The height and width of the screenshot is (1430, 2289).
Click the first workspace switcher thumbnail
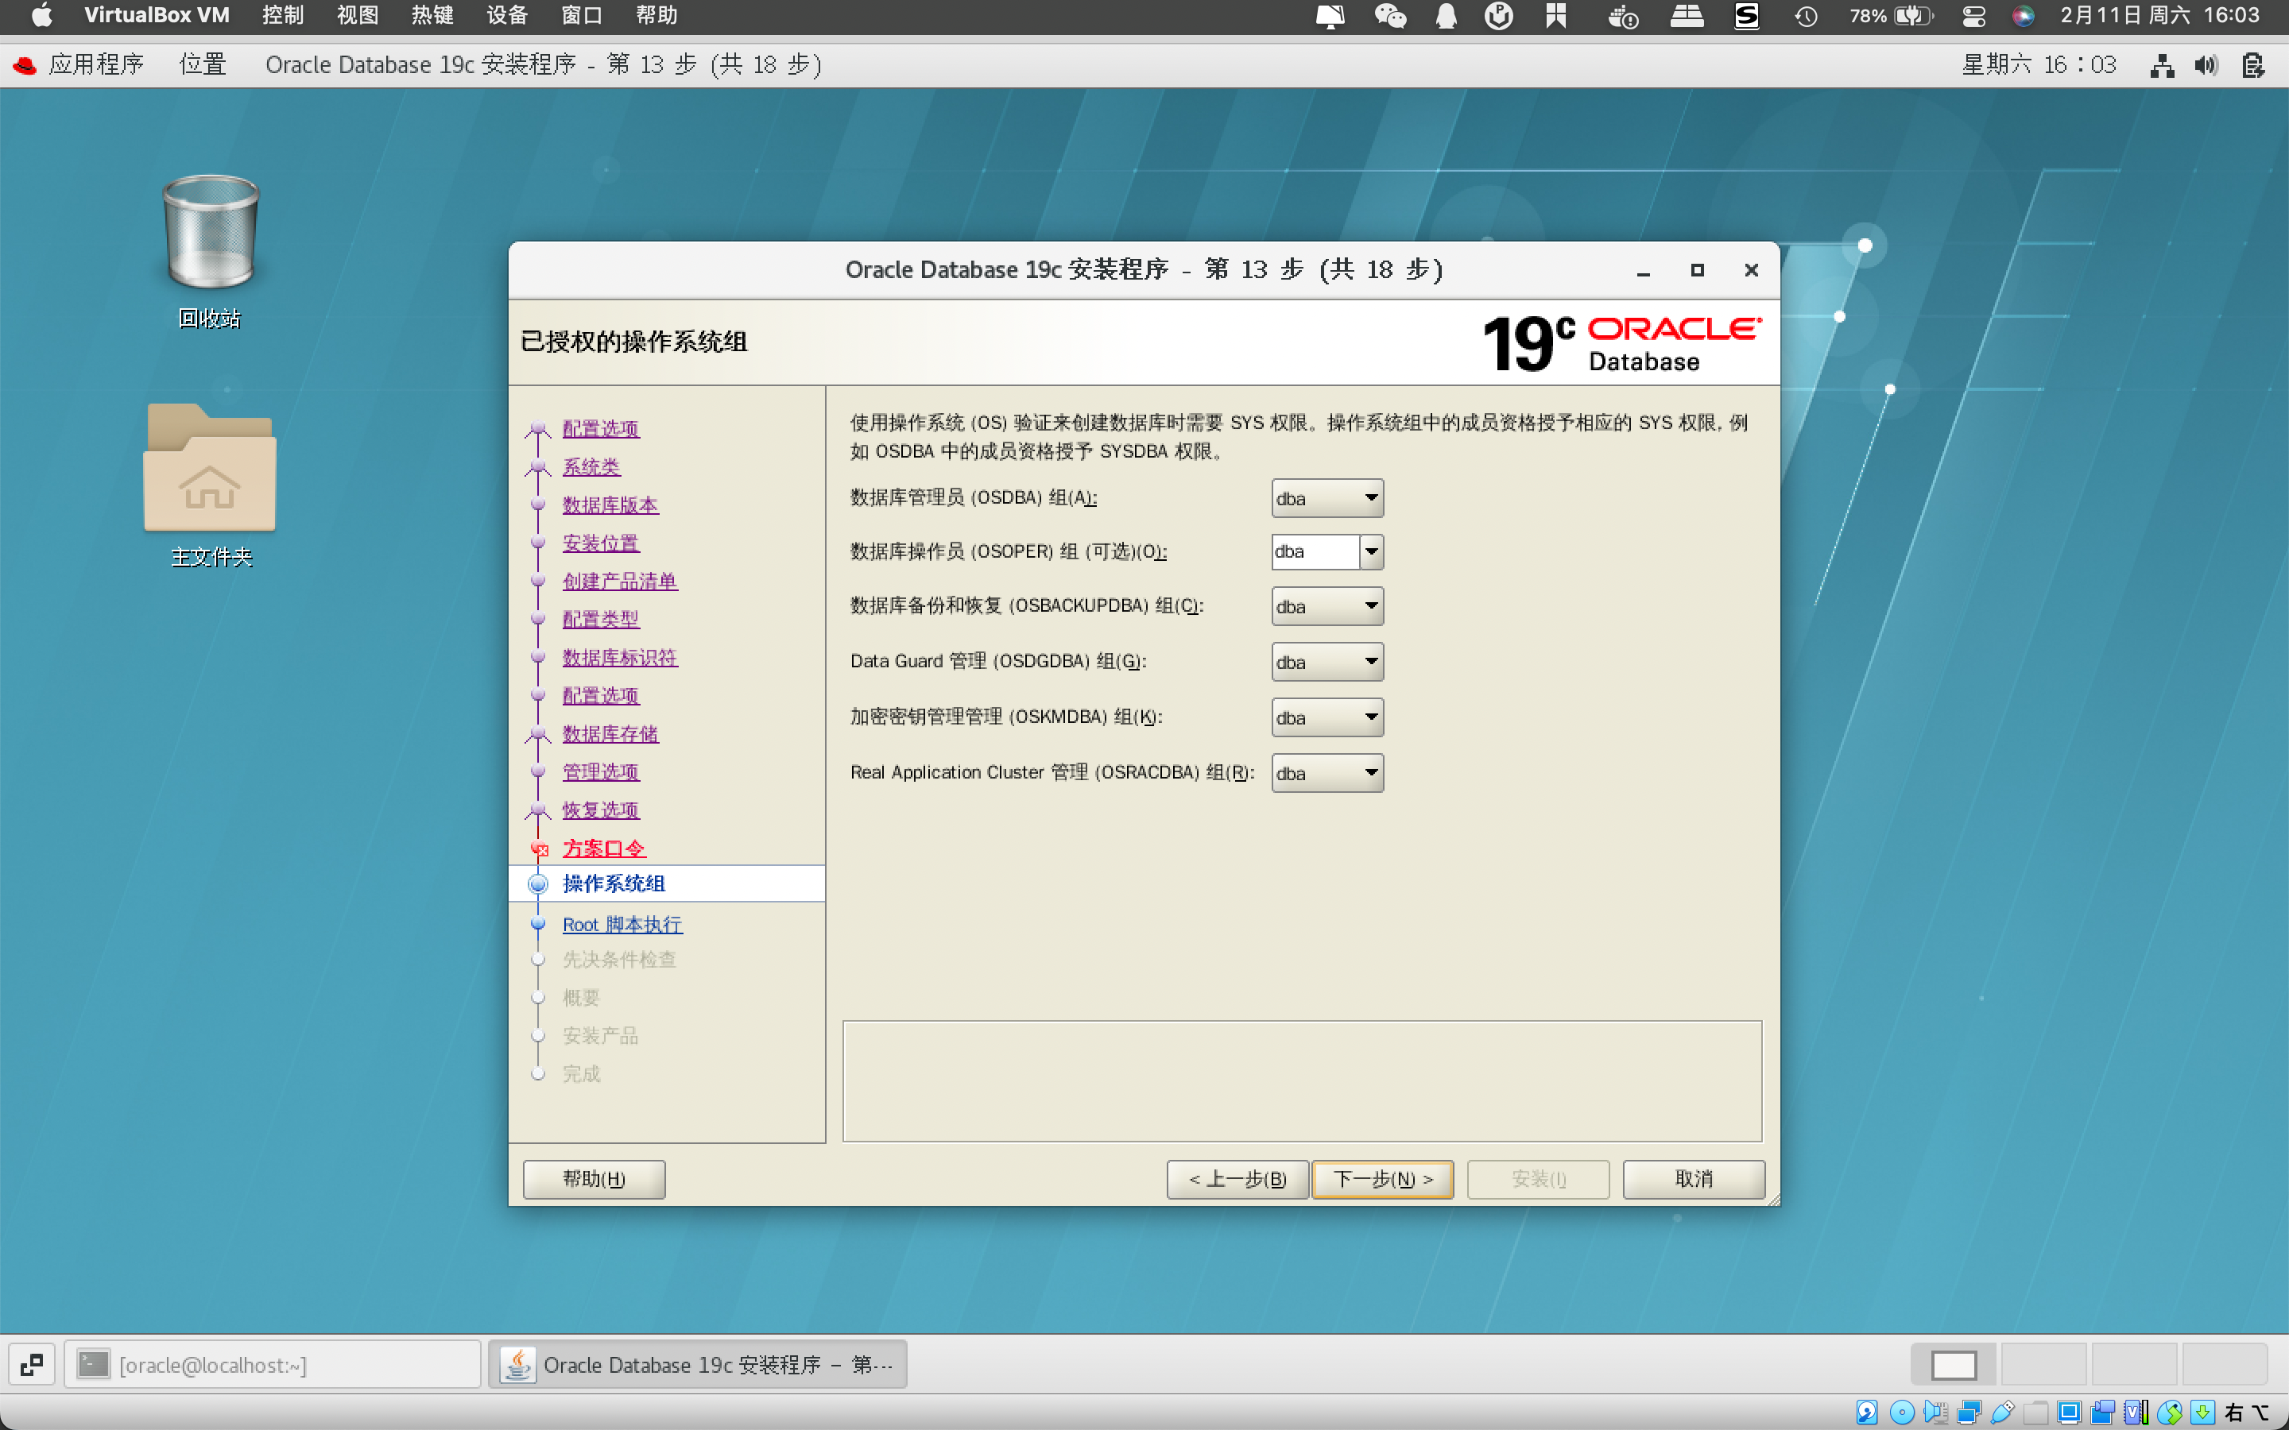pos(1954,1365)
